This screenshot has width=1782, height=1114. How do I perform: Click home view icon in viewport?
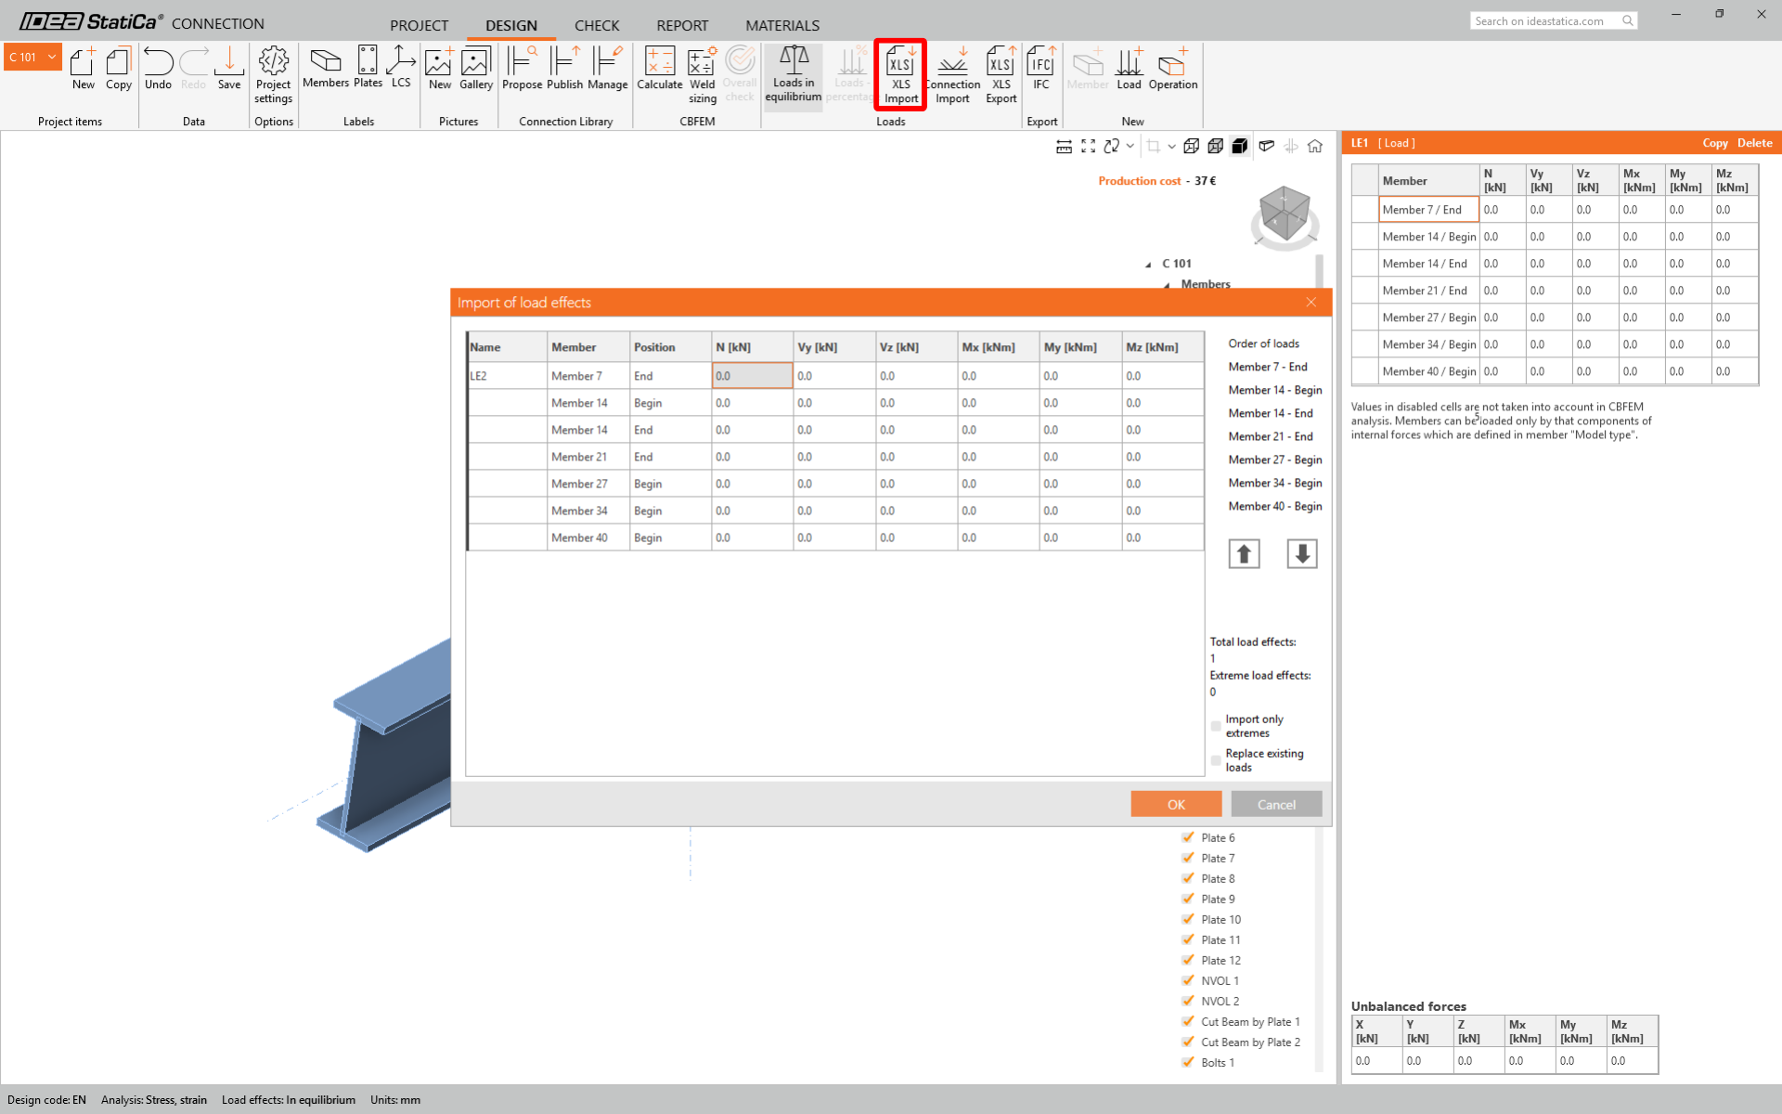1315,146
